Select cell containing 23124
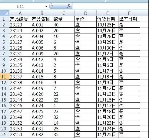The height and width of the screenshot is (138, 149). pos(20,30)
